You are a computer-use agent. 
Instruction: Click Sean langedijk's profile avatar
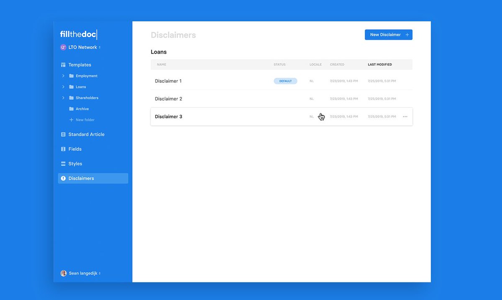(x=64, y=273)
